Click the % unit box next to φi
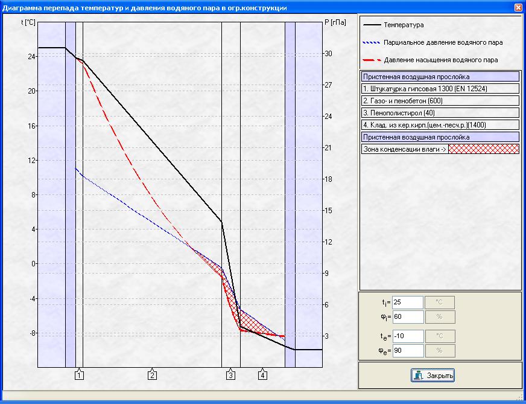This screenshot has width=526, height=404. point(440,316)
